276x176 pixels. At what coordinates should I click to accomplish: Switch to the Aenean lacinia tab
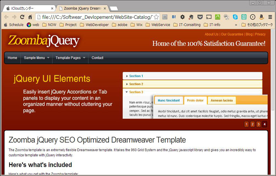click(221, 101)
